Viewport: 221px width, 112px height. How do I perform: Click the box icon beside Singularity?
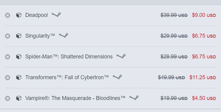point(19,36)
